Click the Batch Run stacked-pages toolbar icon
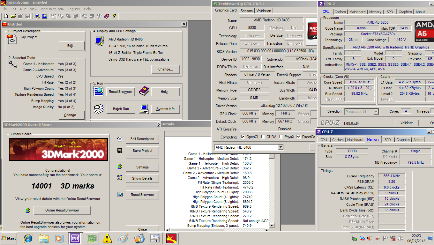434x245 pixels. [99, 16]
